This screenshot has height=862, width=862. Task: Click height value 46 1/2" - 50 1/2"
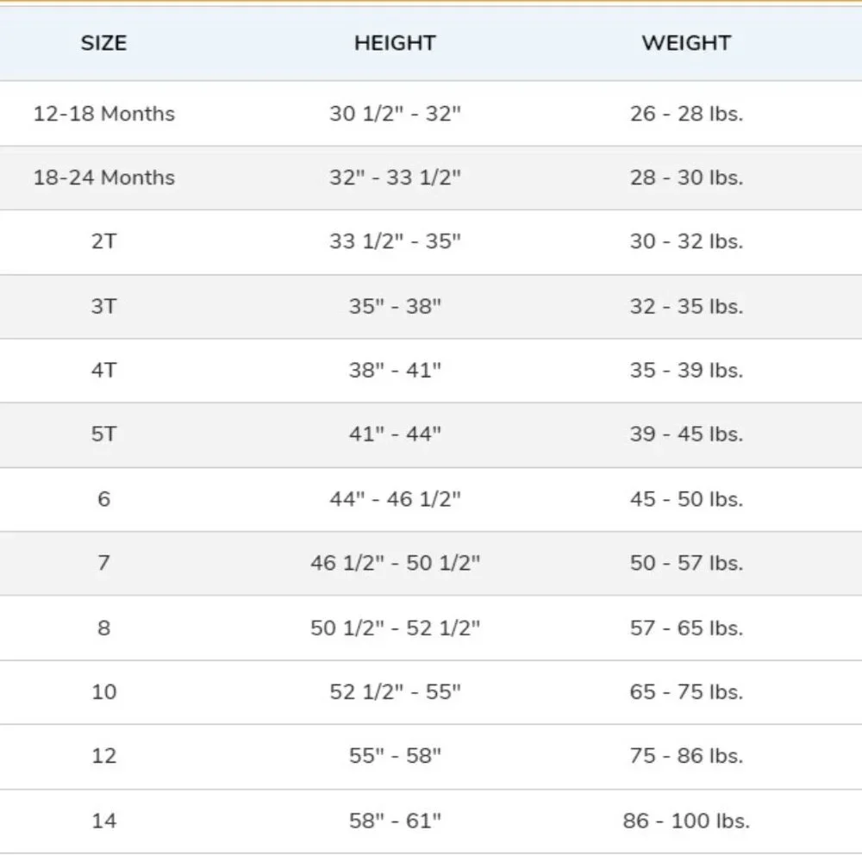point(396,562)
